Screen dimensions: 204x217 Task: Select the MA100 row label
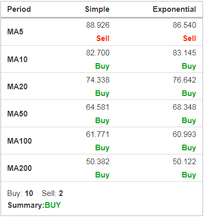click(x=19, y=141)
